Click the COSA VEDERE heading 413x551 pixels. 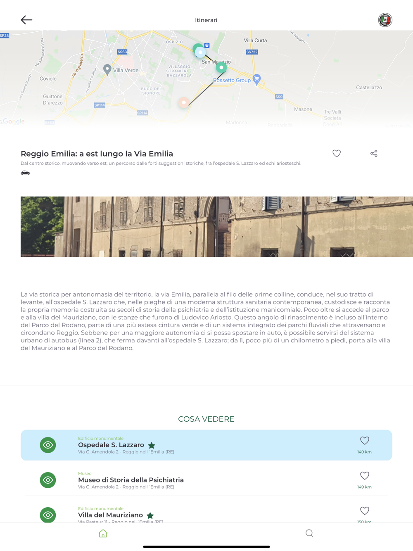click(206, 419)
